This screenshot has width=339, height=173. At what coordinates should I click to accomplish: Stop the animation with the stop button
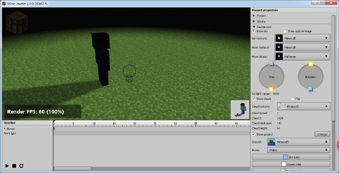(x=14, y=166)
